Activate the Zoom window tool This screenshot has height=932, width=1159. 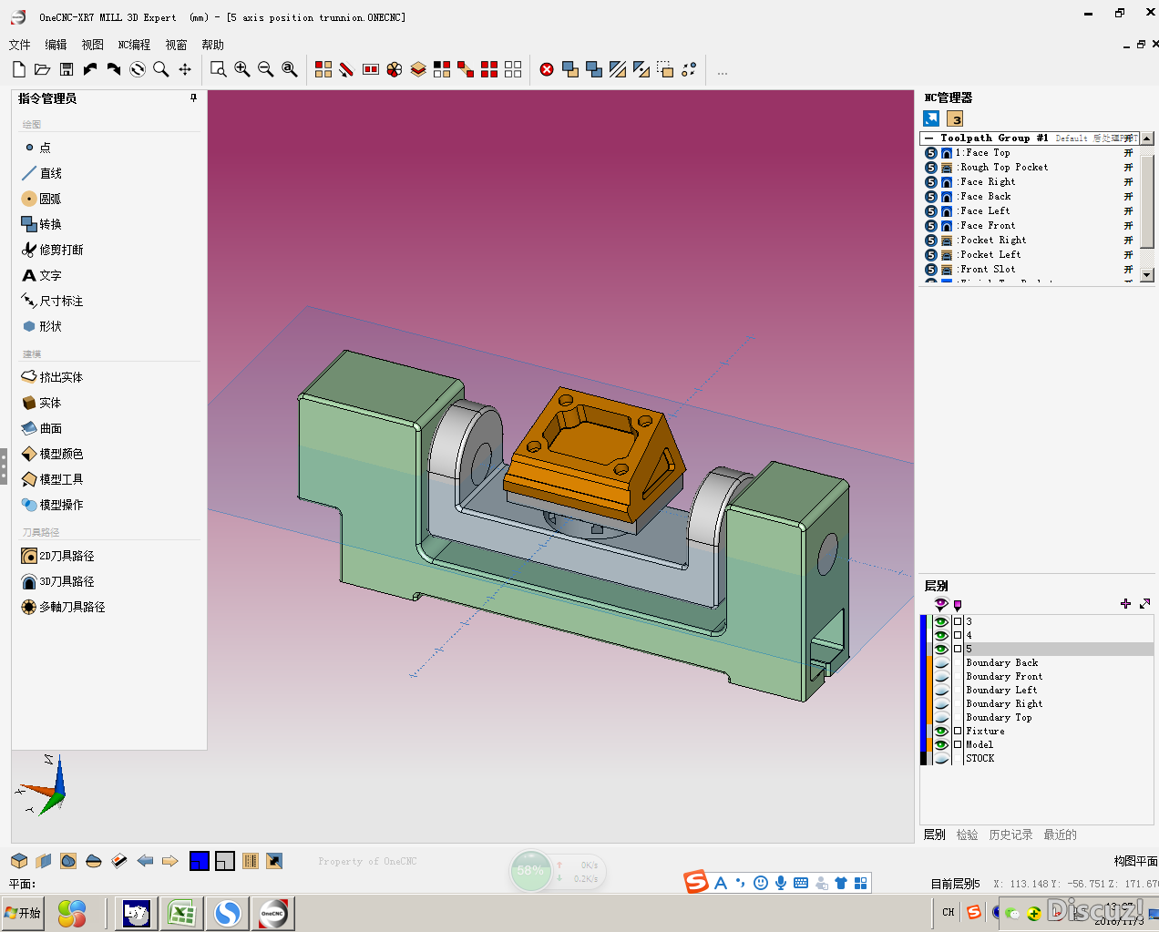coord(218,69)
